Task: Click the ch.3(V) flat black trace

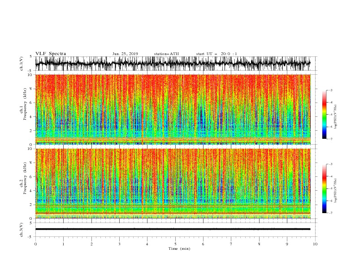Action: (x=173, y=229)
